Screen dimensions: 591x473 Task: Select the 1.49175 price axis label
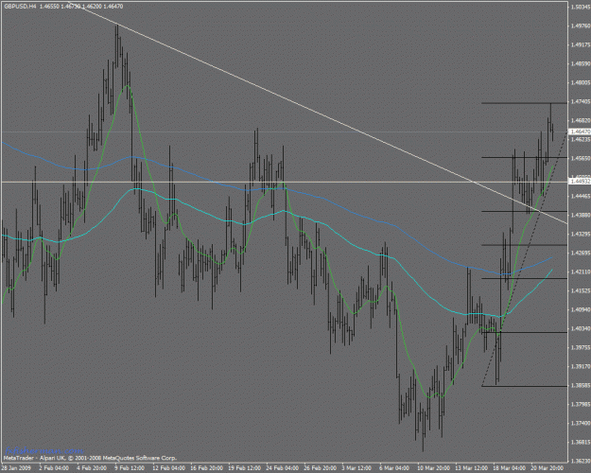coord(581,44)
